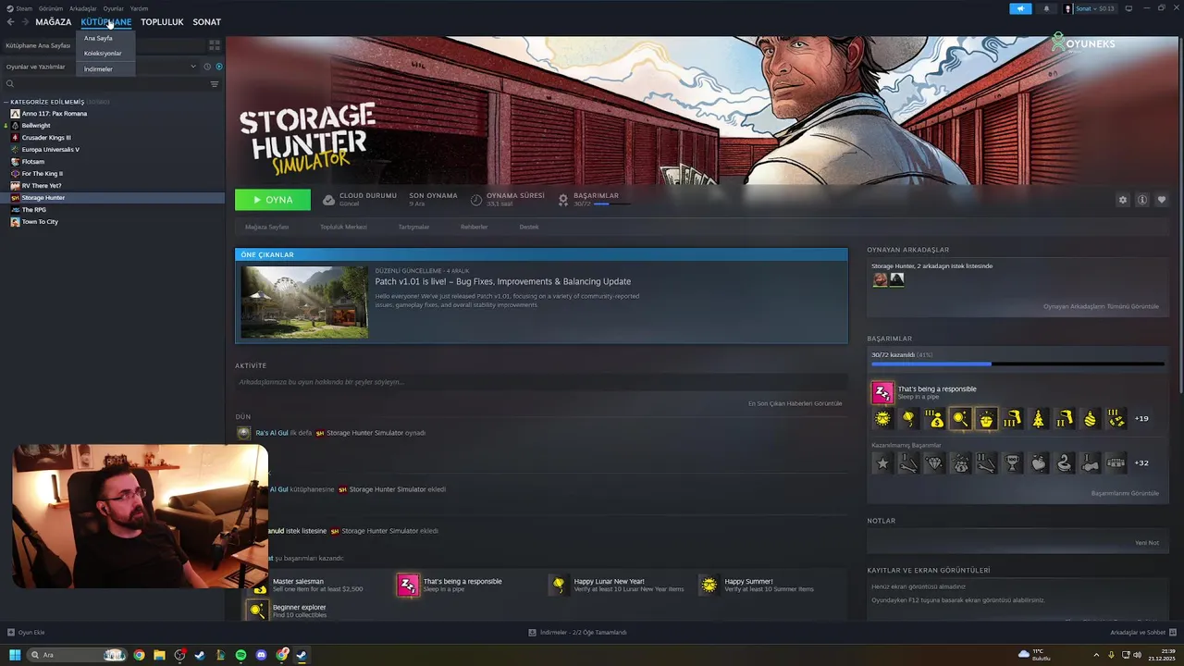Show +32 more locked achievements
This screenshot has width=1184, height=666.
pos(1141,463)
